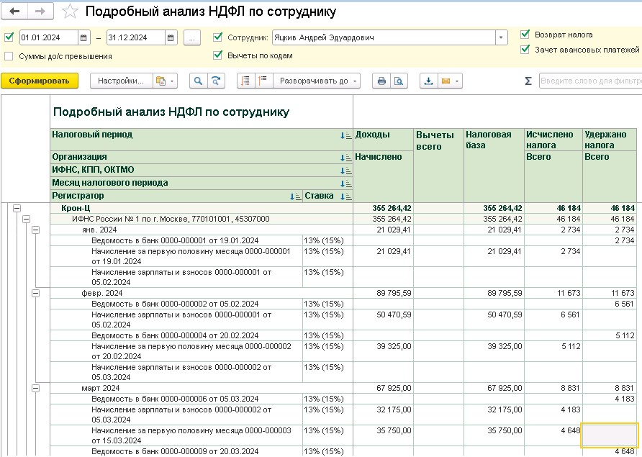This screenshot has width=642, height=457.
Task: Click the Find next icon in toolbar
Action: 215,81
